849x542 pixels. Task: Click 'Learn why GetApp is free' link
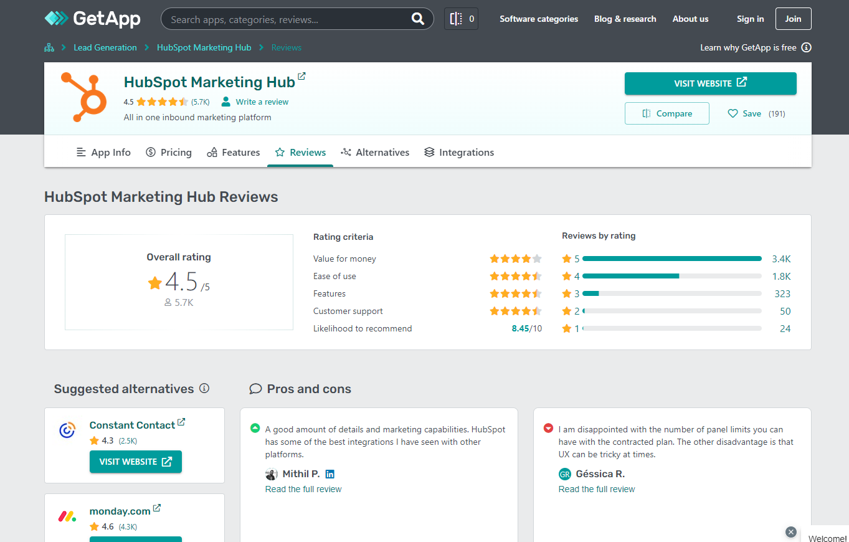(x=748, y=47)
